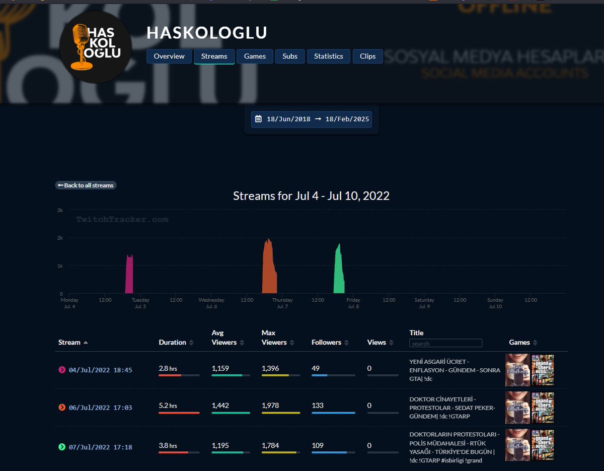
Task: Sort table by Max Viewers column
Action: [278, 338]
